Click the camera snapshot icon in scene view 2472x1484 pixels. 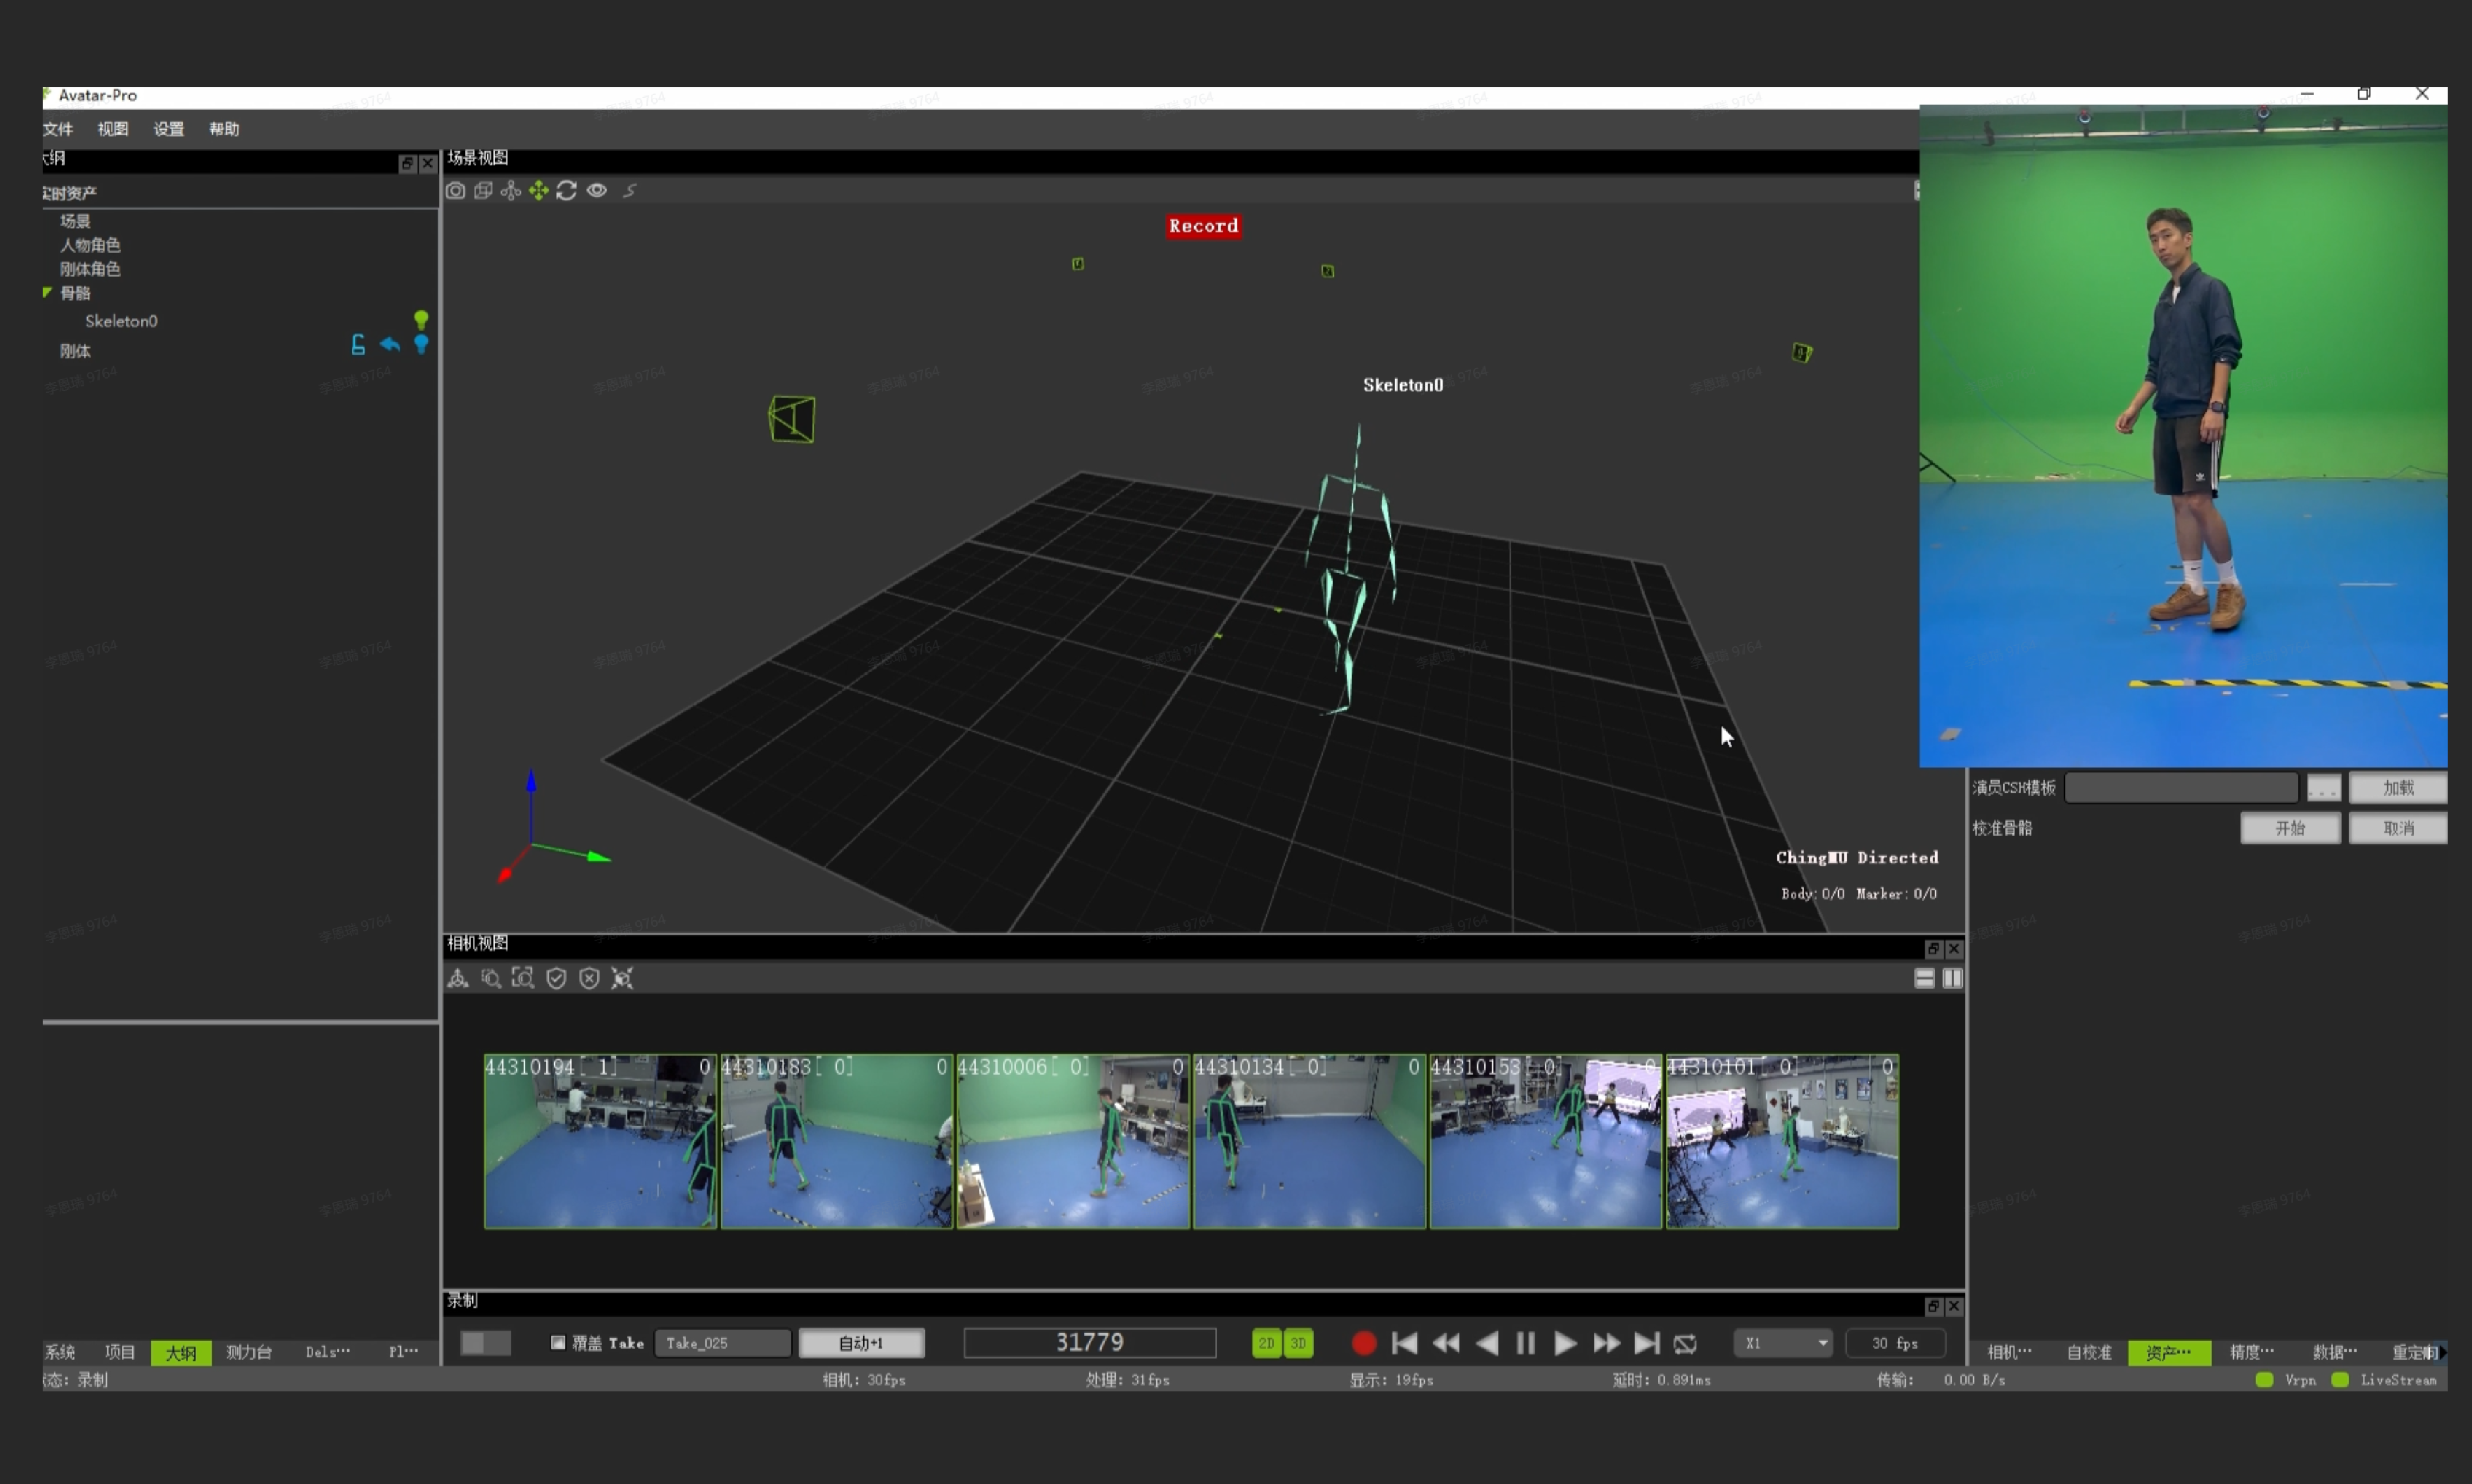[455, 190]
